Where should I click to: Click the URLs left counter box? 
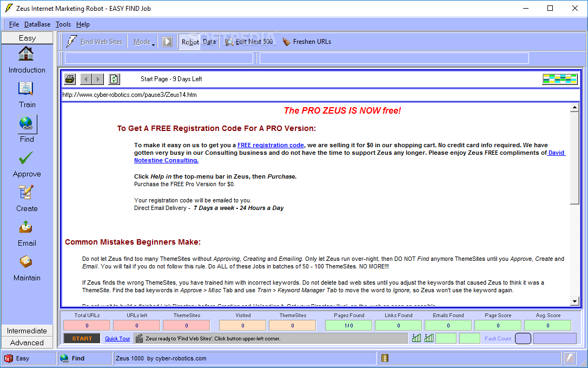point(136,325)
